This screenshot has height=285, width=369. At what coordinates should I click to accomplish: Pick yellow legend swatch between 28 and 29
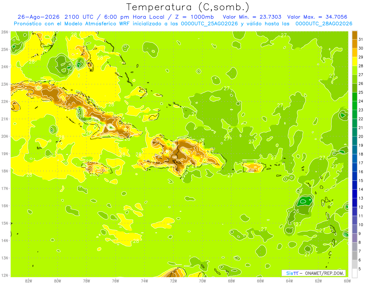(x=355, y=61)
